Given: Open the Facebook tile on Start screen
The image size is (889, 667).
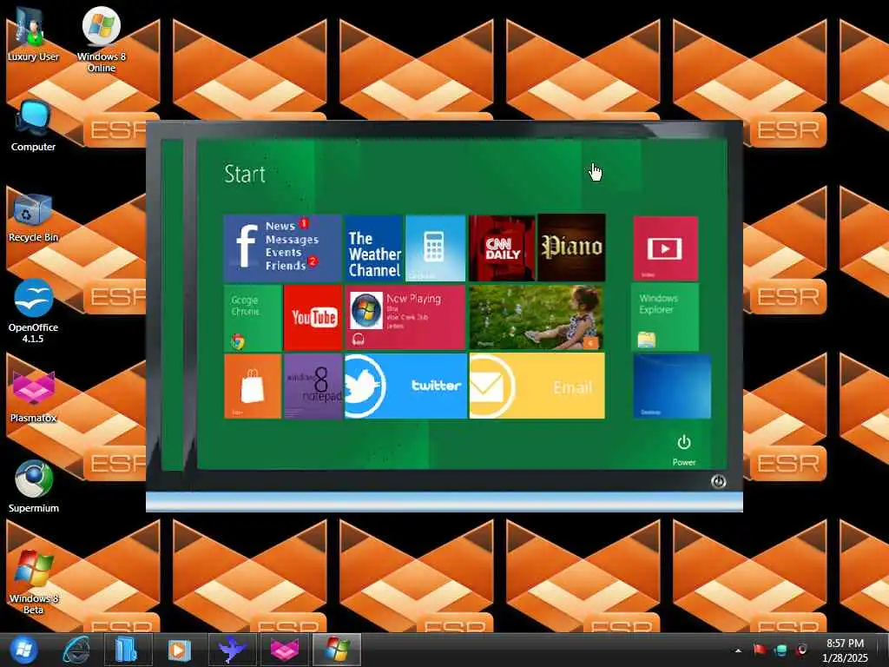Looking at the screenshot, I should pyautogui.click(x=282, y=248).
